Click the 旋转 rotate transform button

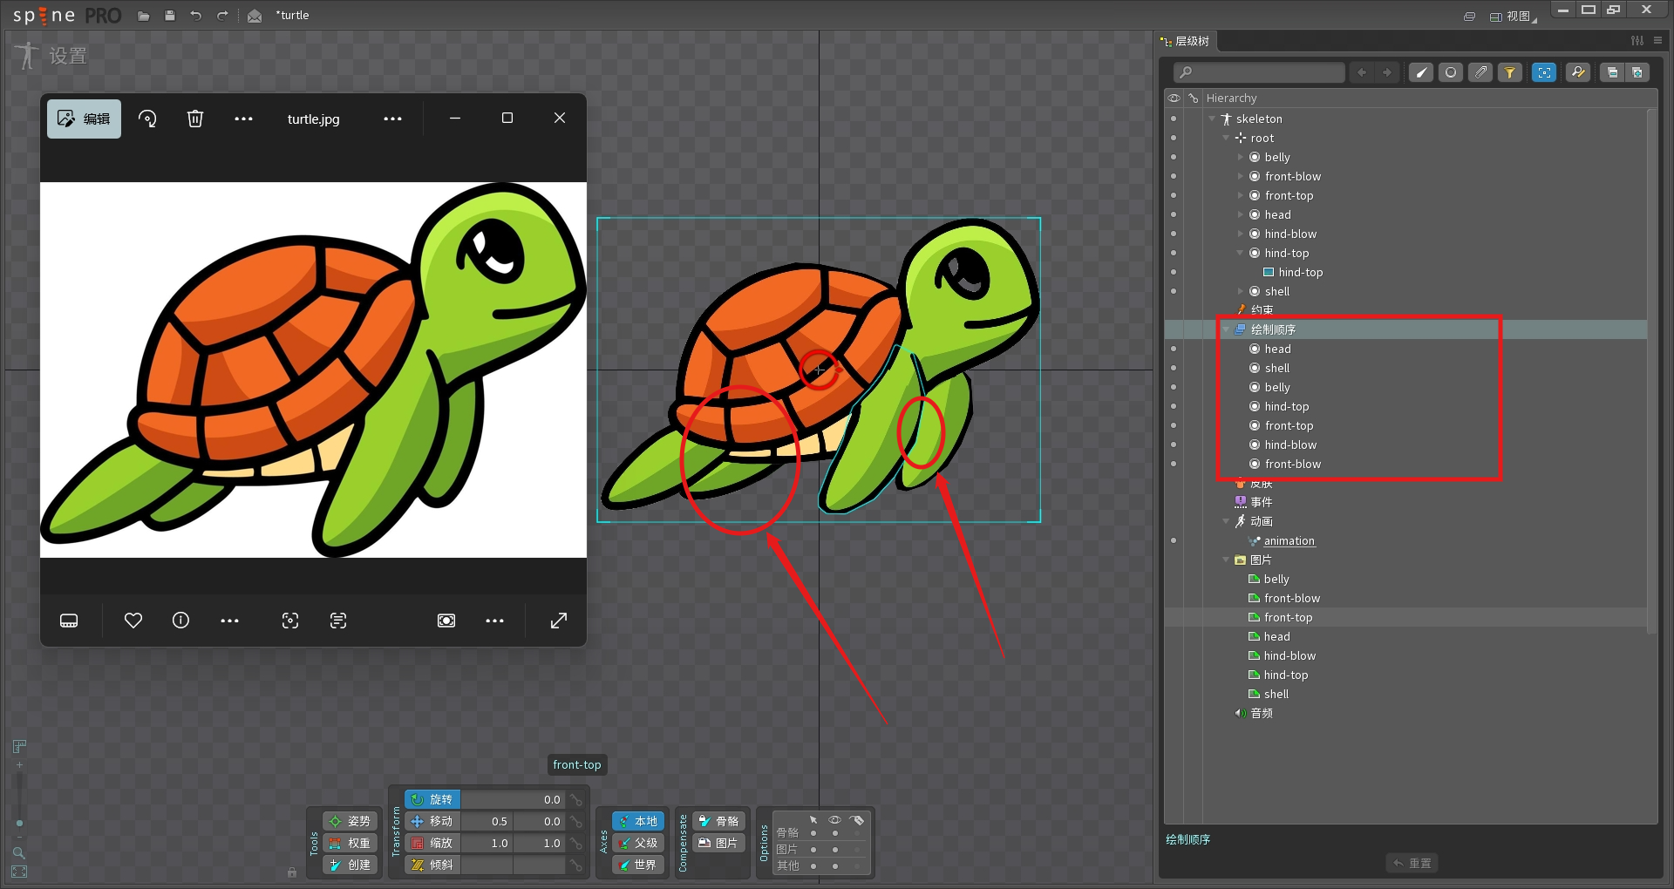[432, 799]
